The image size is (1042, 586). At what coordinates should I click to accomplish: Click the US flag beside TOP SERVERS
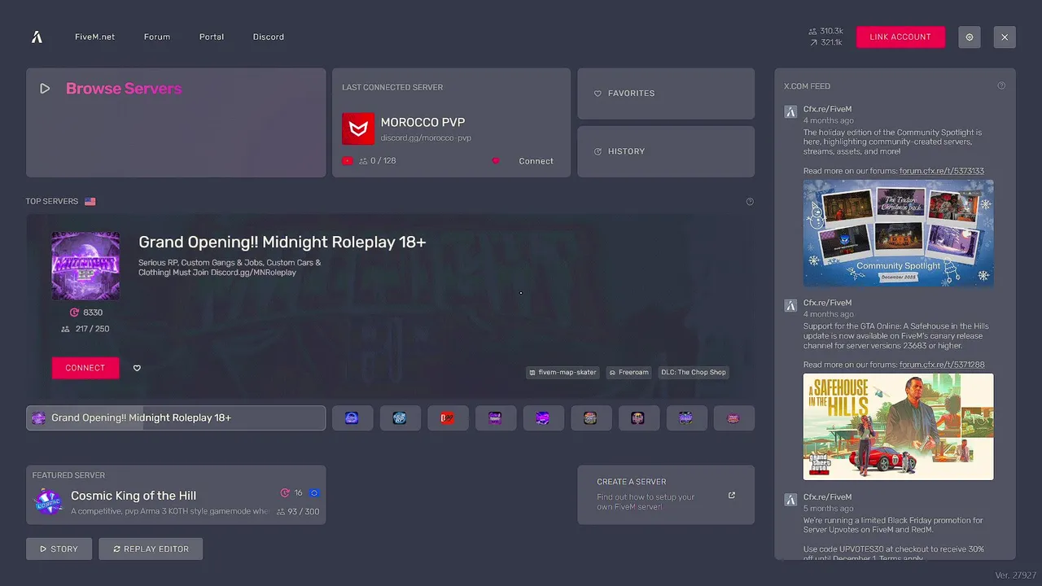[x=90, y=201]
